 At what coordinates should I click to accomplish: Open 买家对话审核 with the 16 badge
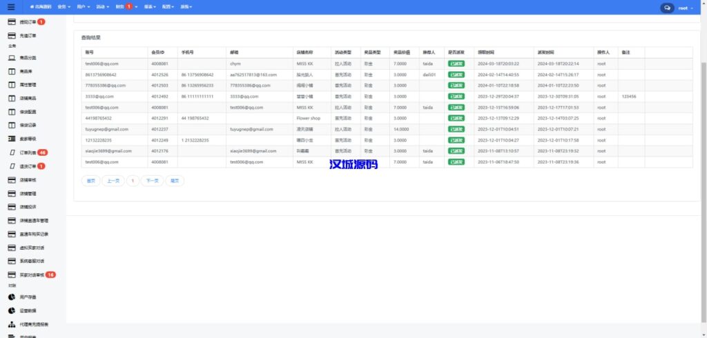point(32,275)
